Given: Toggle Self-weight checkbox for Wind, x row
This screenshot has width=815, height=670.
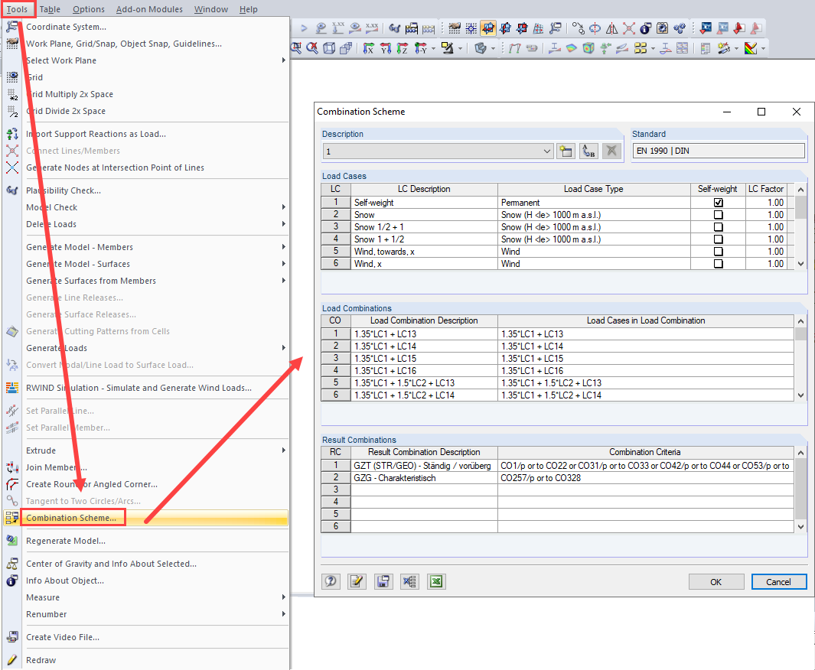Looking at the screenshot, I should click(718, 264).
